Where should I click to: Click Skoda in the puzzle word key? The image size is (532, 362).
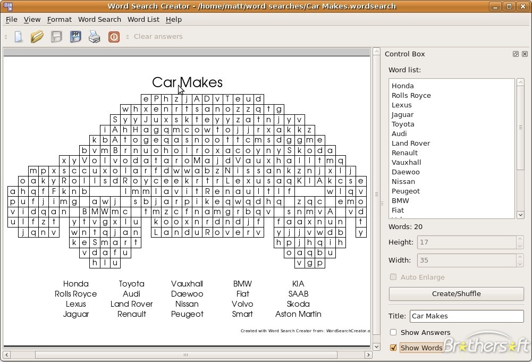coord(298,304)
